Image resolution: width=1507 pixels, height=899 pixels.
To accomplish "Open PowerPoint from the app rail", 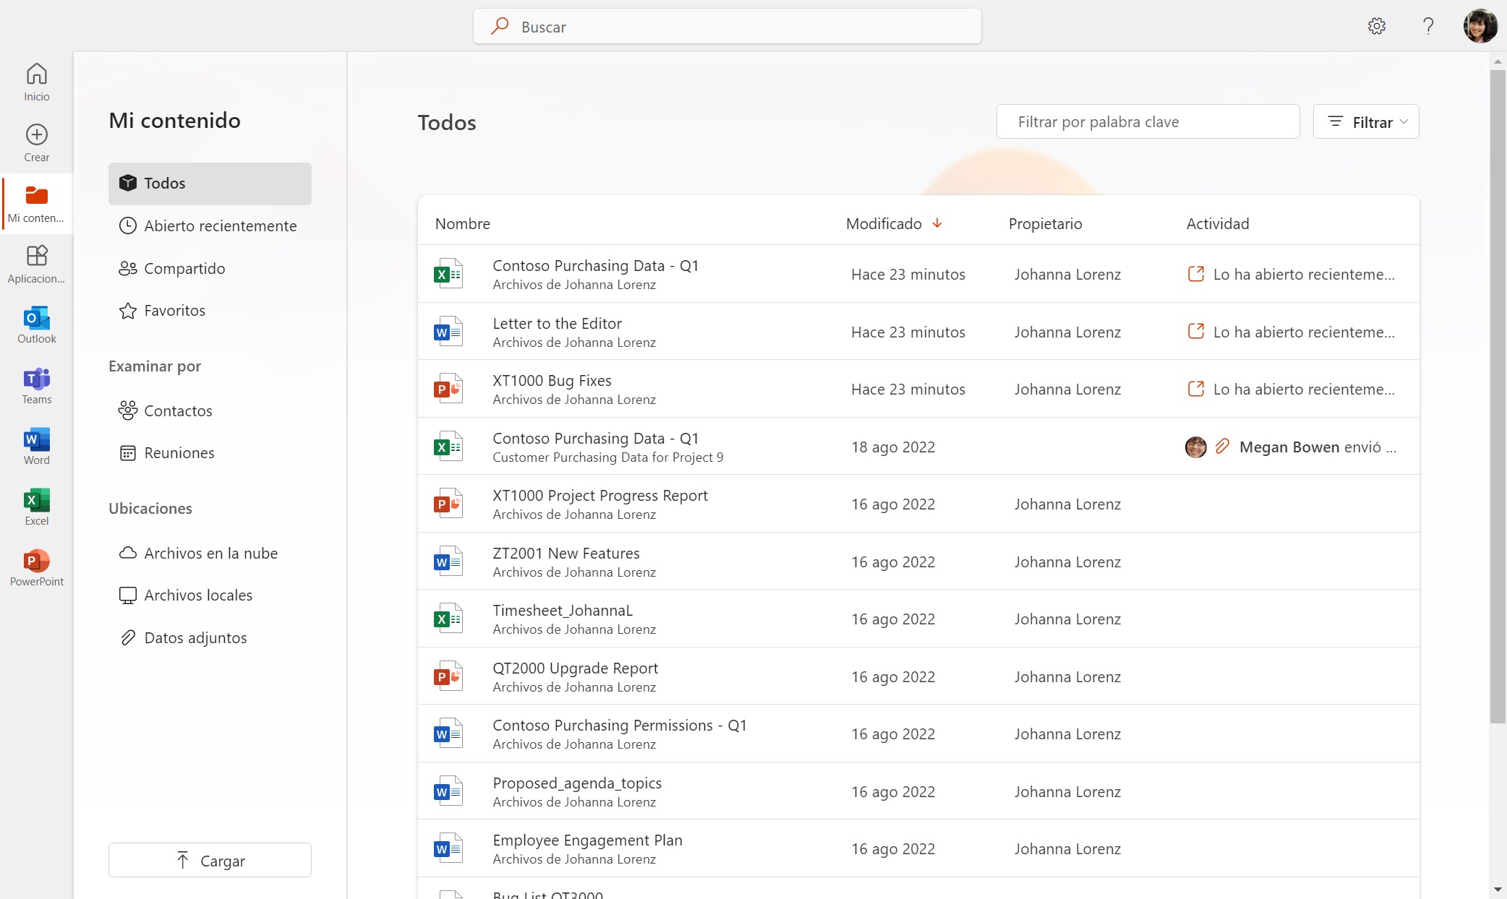I will [x=35, y=566].
